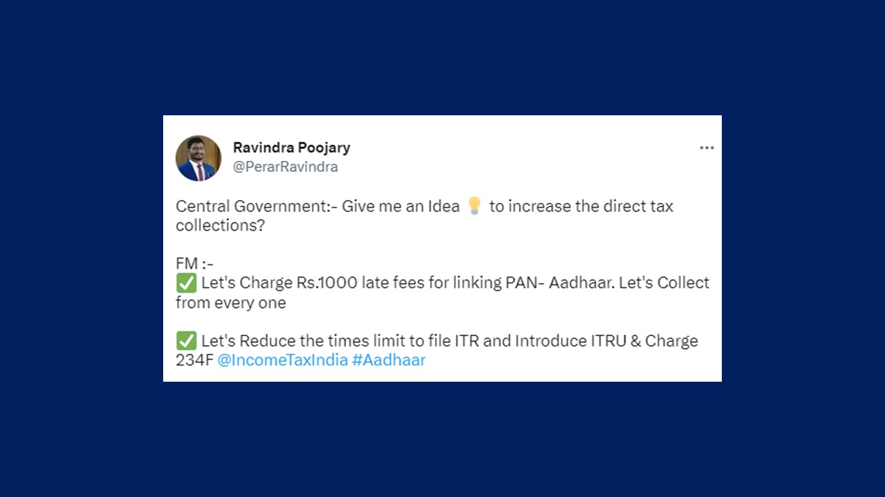
Task: Click the "234F" text
Action: (194, 360)
